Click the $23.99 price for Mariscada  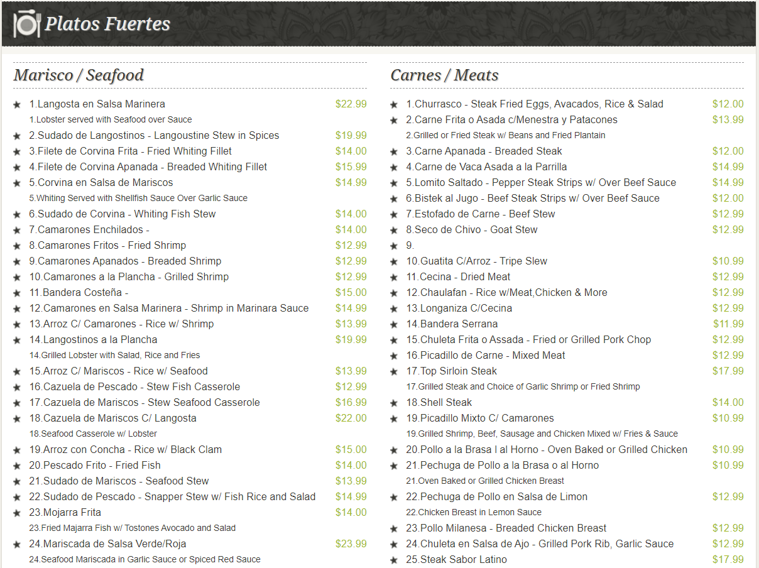pyautogui.click(x=351, y=543)
